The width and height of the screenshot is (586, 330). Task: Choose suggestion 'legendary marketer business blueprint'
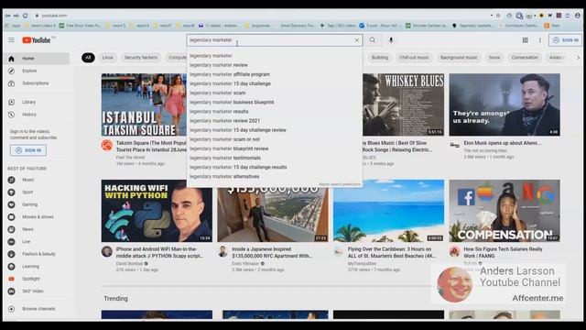275,102
